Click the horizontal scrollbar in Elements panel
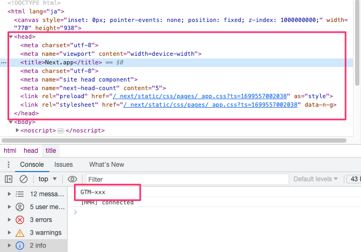Viewport: 361px width, 252px height. click(174, 140)
